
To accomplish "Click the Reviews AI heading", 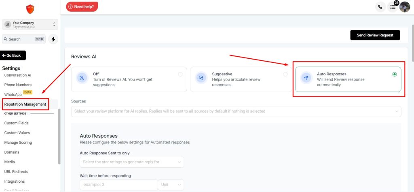I will [x=84, y=57].
